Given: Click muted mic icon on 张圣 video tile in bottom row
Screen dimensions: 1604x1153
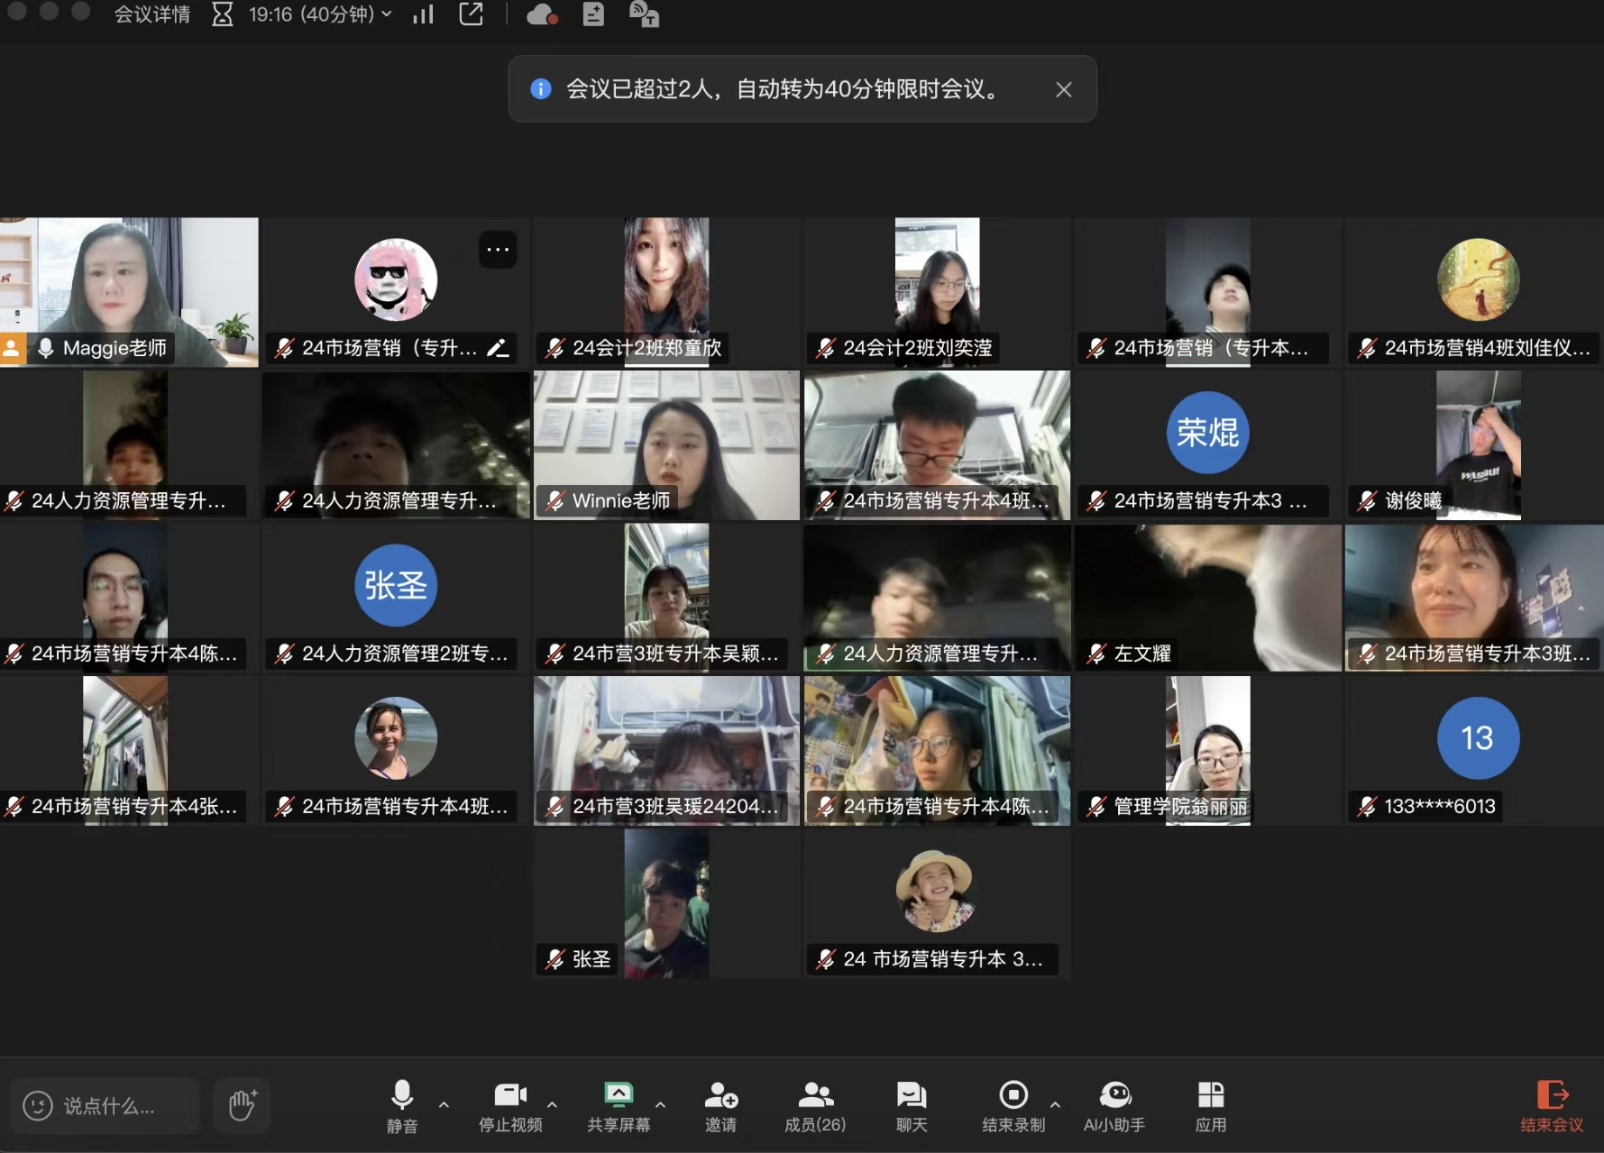Looking at the screenshot, I should click(x=555, y=960).
